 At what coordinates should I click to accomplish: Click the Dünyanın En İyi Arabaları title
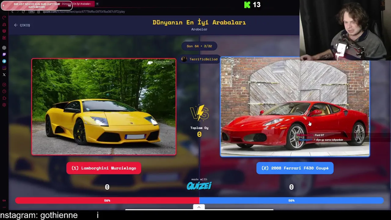point(199,22)
